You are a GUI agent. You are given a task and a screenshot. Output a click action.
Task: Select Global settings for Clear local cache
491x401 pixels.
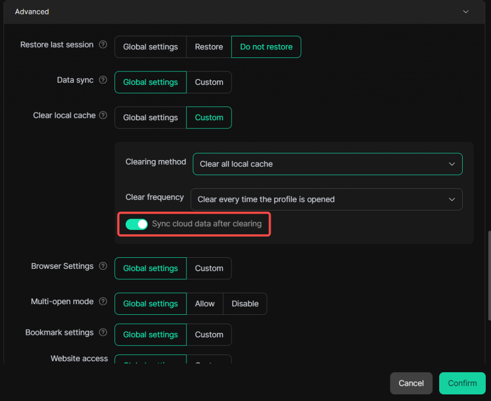(150, 118)
